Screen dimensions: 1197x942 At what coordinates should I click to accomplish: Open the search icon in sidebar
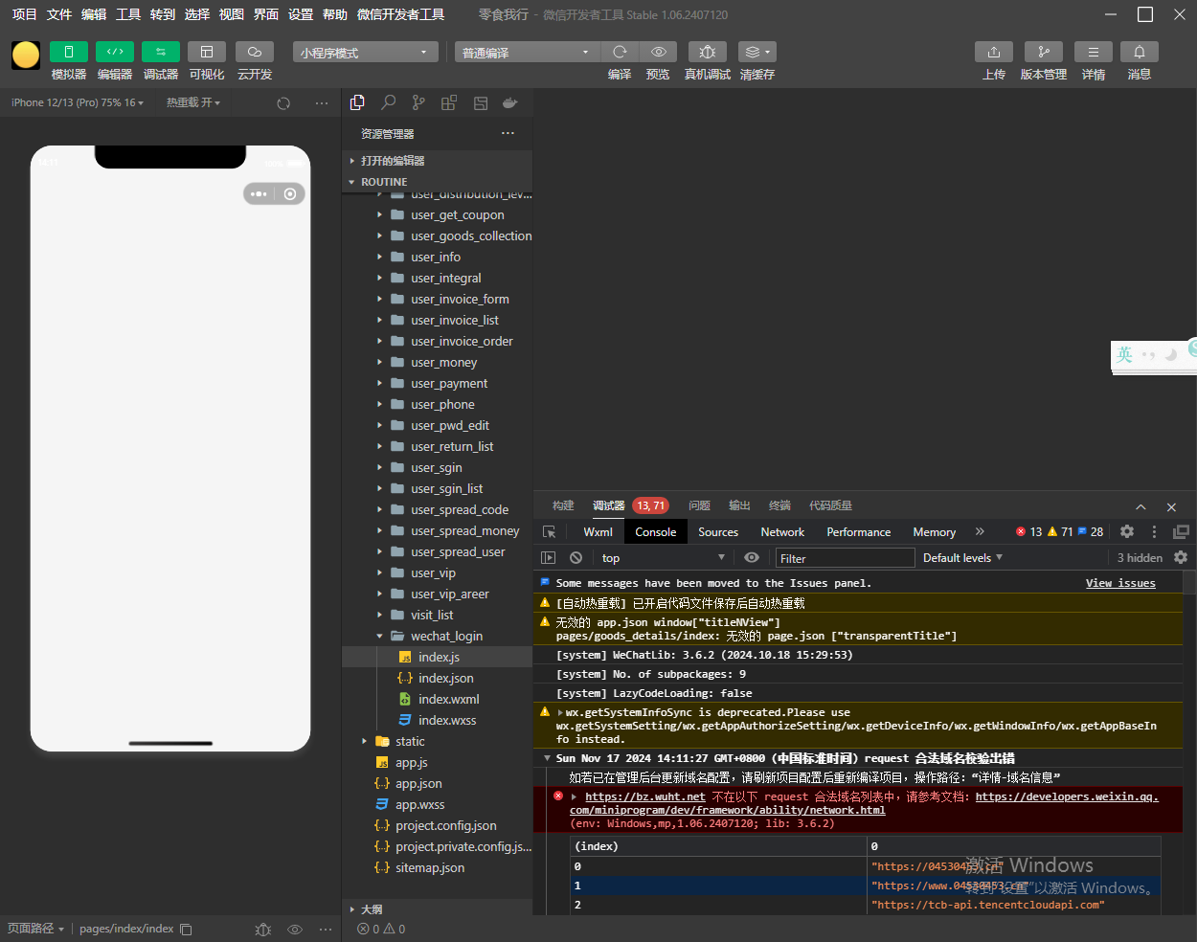(x=389, y=102)
